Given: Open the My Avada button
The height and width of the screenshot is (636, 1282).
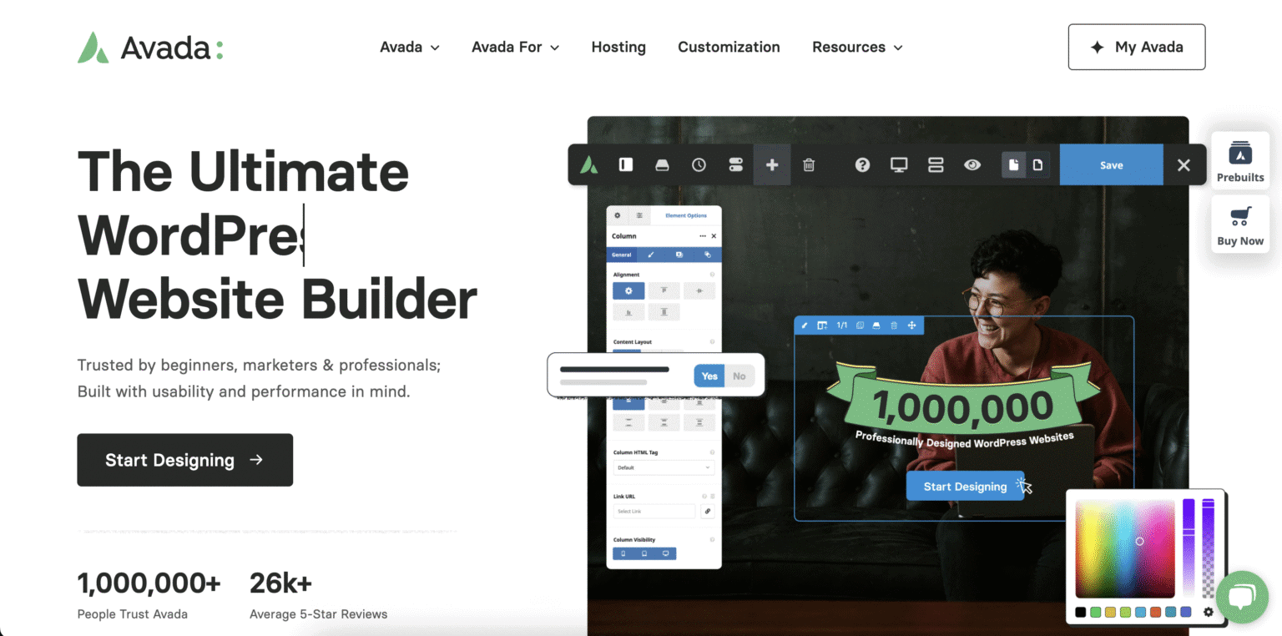Looking at the screenshot, I should coord(1137,47).
